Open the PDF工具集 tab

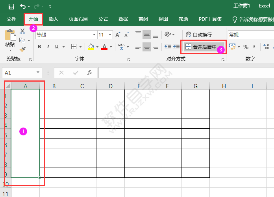(x=210, y=19)
